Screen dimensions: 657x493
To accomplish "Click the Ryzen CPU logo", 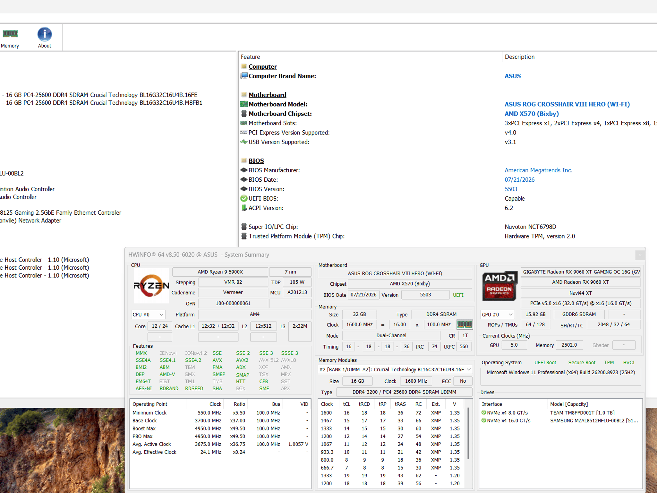I will 151,285.
